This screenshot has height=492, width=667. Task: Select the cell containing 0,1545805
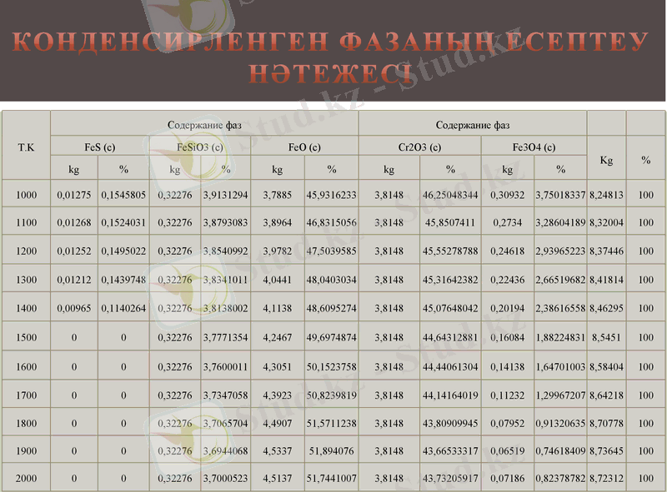point(123,195)
